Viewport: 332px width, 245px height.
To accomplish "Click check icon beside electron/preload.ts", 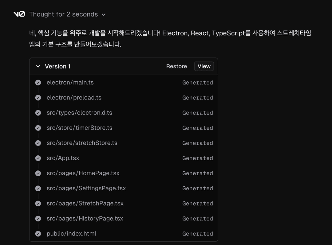I will [38, 98].
